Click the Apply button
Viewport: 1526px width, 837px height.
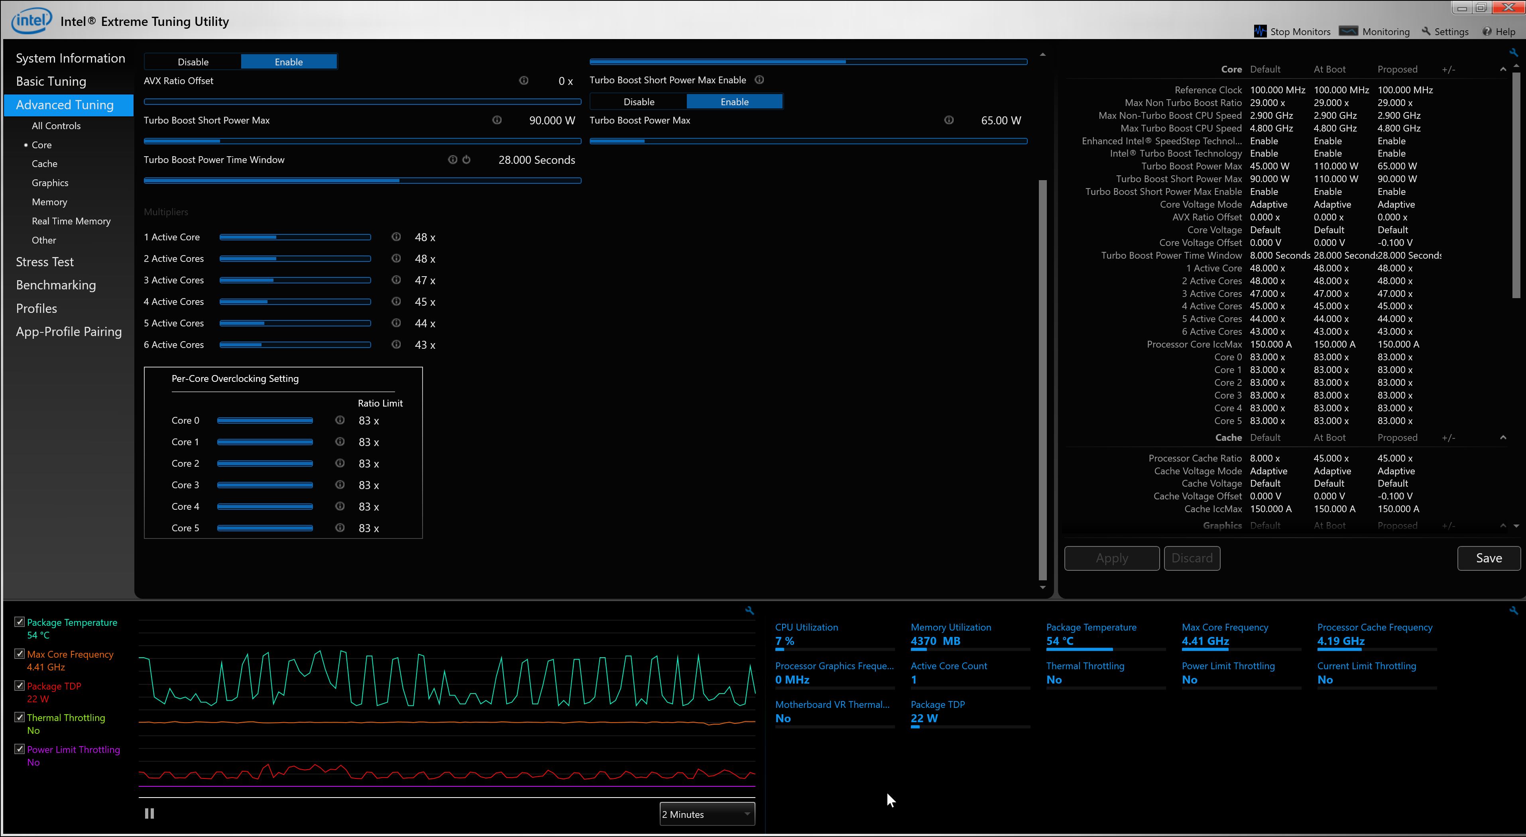[1112, 558]
